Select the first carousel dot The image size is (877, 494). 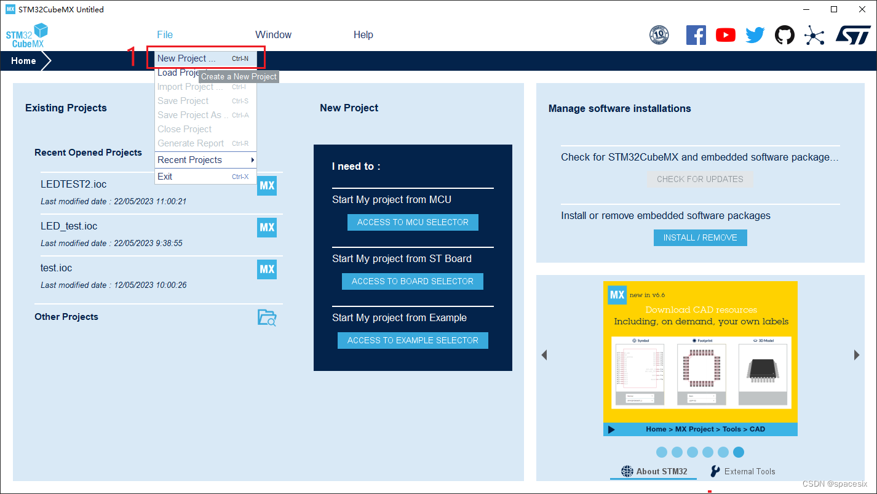pyautogui.click(x=662, y=452)
